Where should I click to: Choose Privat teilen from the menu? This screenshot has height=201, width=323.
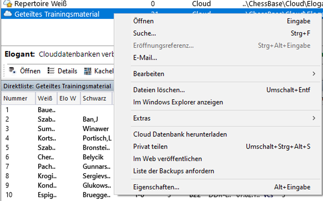tap(150, 147)
